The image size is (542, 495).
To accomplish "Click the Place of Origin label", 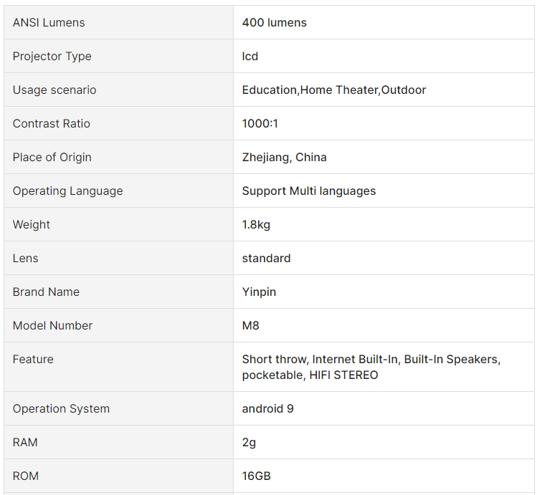I will (52, 157).
